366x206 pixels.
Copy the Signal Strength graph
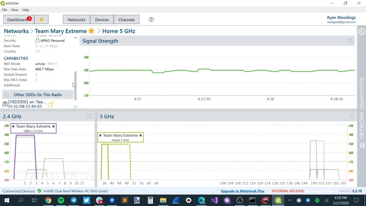tap(350, 41)
